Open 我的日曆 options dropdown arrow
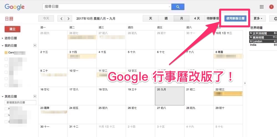277x137 pixels. [35, 46]
